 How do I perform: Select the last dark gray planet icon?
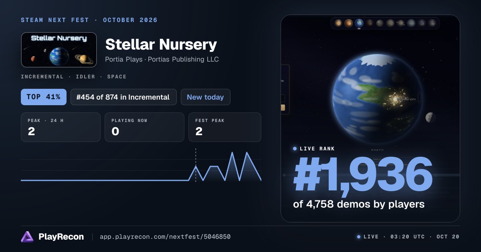(x=432, y=23)
